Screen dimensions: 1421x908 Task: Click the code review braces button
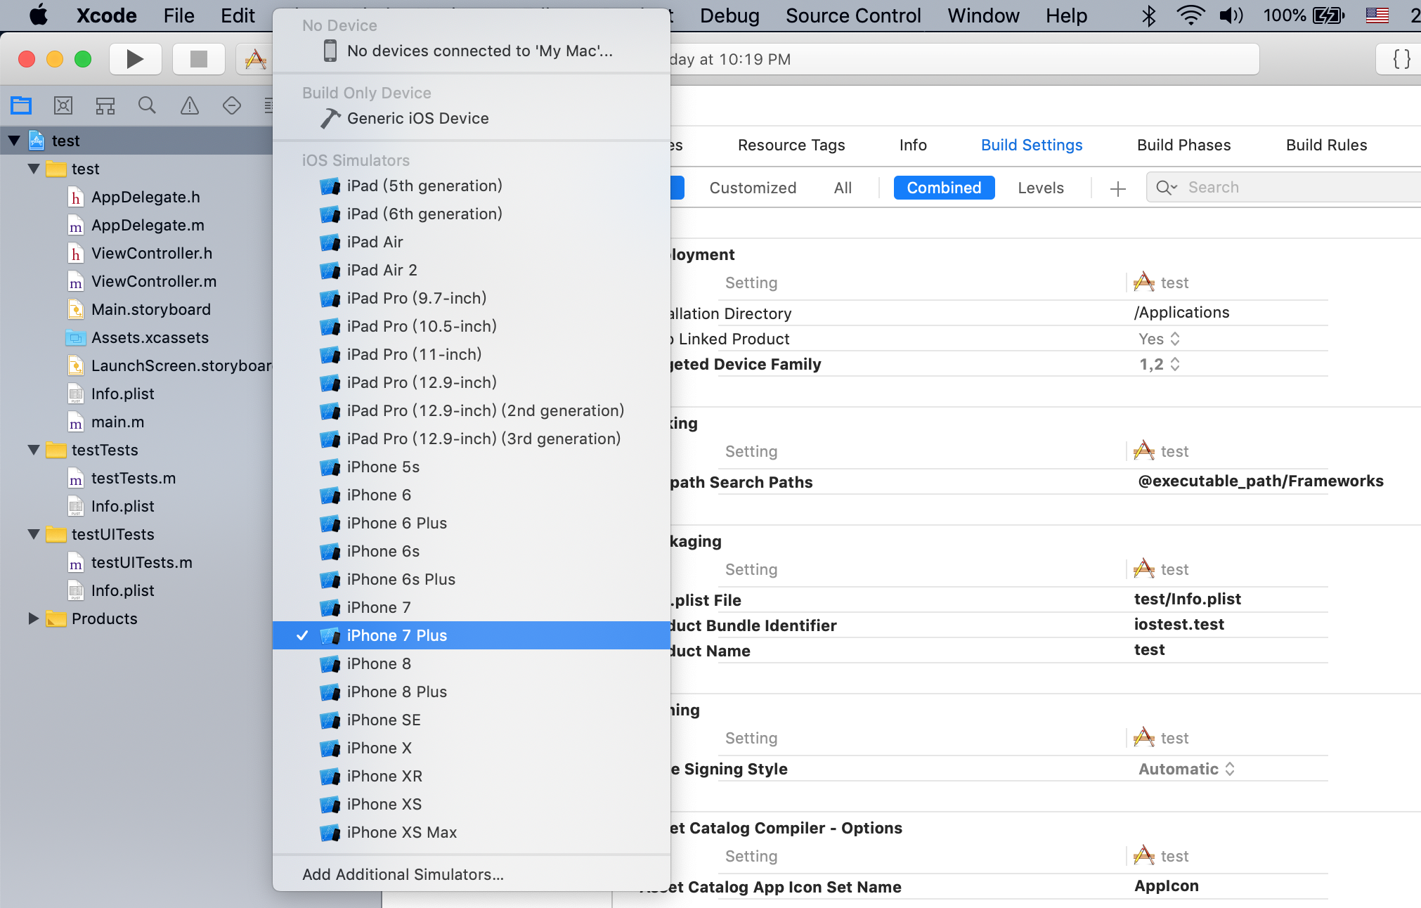[1401, 59]
